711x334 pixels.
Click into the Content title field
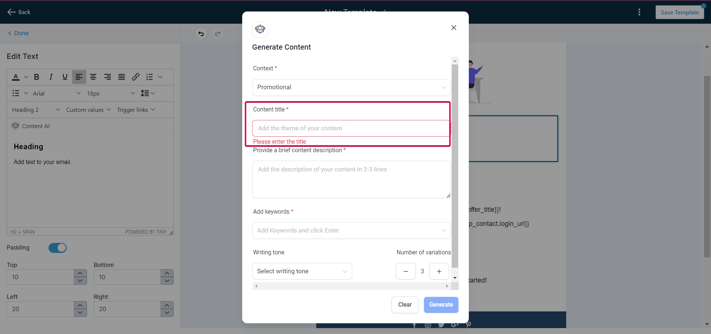(x=351, y=128)
